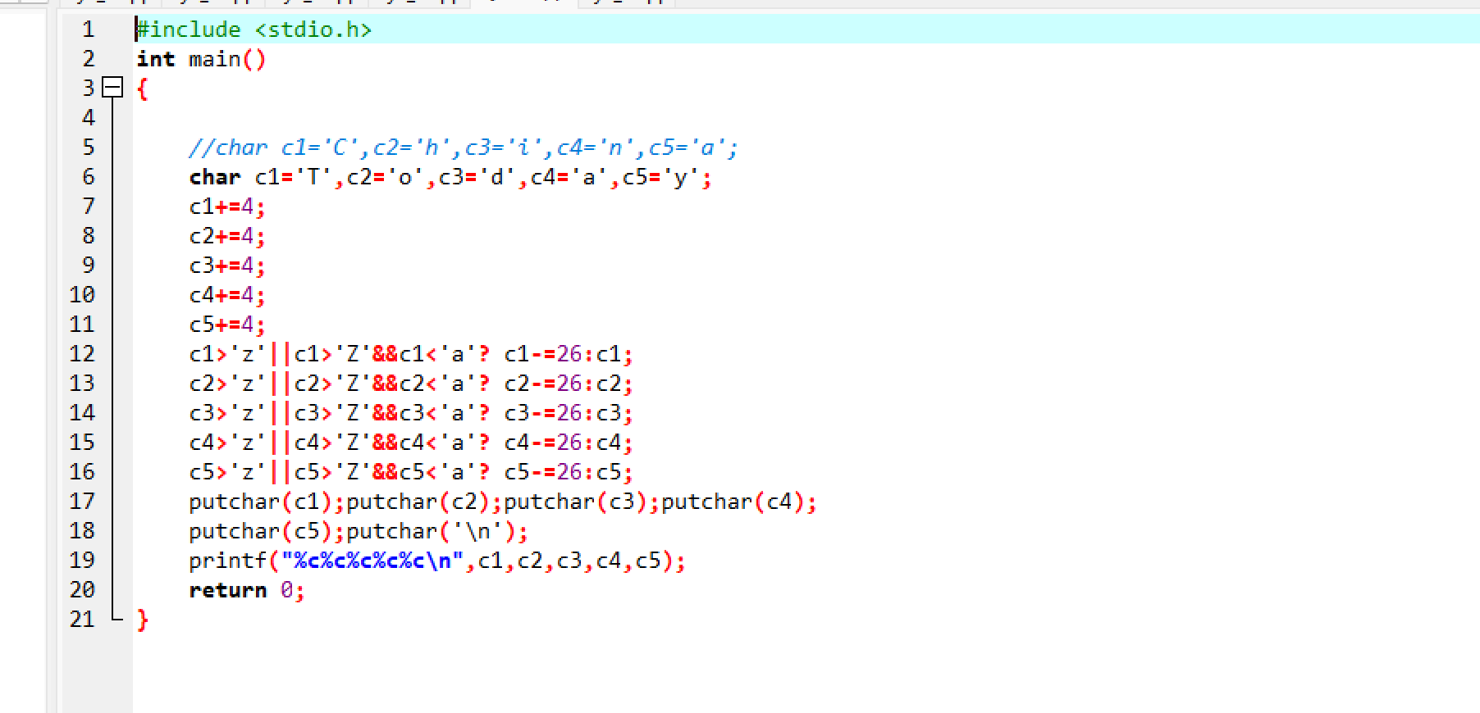Click line number 10 in the gutter
This screenshot has width=1480, height=713.
point(82,295)
